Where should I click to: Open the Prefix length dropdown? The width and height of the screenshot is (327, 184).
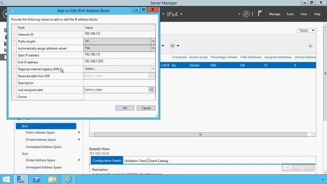(153, 41)
